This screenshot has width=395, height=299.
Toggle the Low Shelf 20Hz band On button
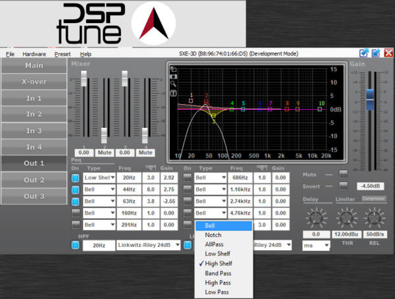click(x=75, y=178)
